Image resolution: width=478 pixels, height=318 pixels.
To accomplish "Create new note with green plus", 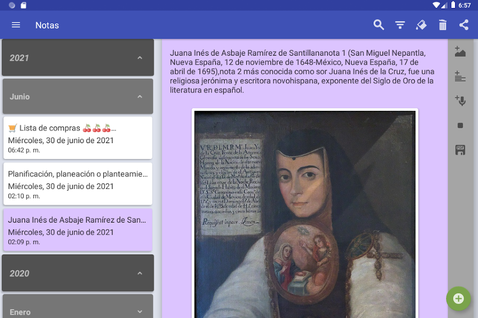I will click(458, 298).
